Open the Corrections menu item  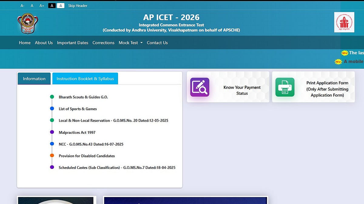pos(103,43)
